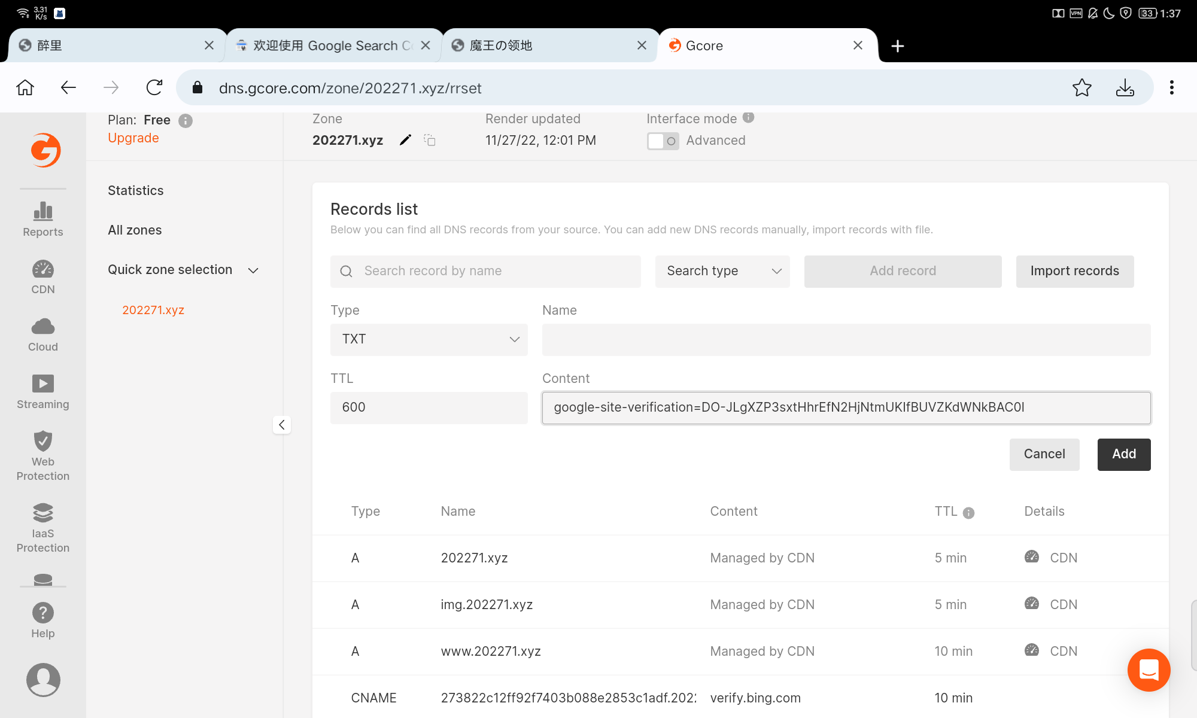This screenshot has height=718, width=1197.
Task: Click the Import records button
Action: pyautogui.click(x=1074, y=271)
